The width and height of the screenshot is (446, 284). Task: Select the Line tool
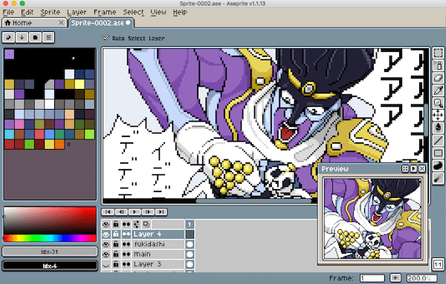(438, 140)
